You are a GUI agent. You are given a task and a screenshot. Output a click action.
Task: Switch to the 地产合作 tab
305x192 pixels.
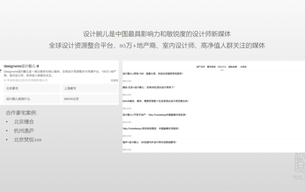[x=201, y=67]
